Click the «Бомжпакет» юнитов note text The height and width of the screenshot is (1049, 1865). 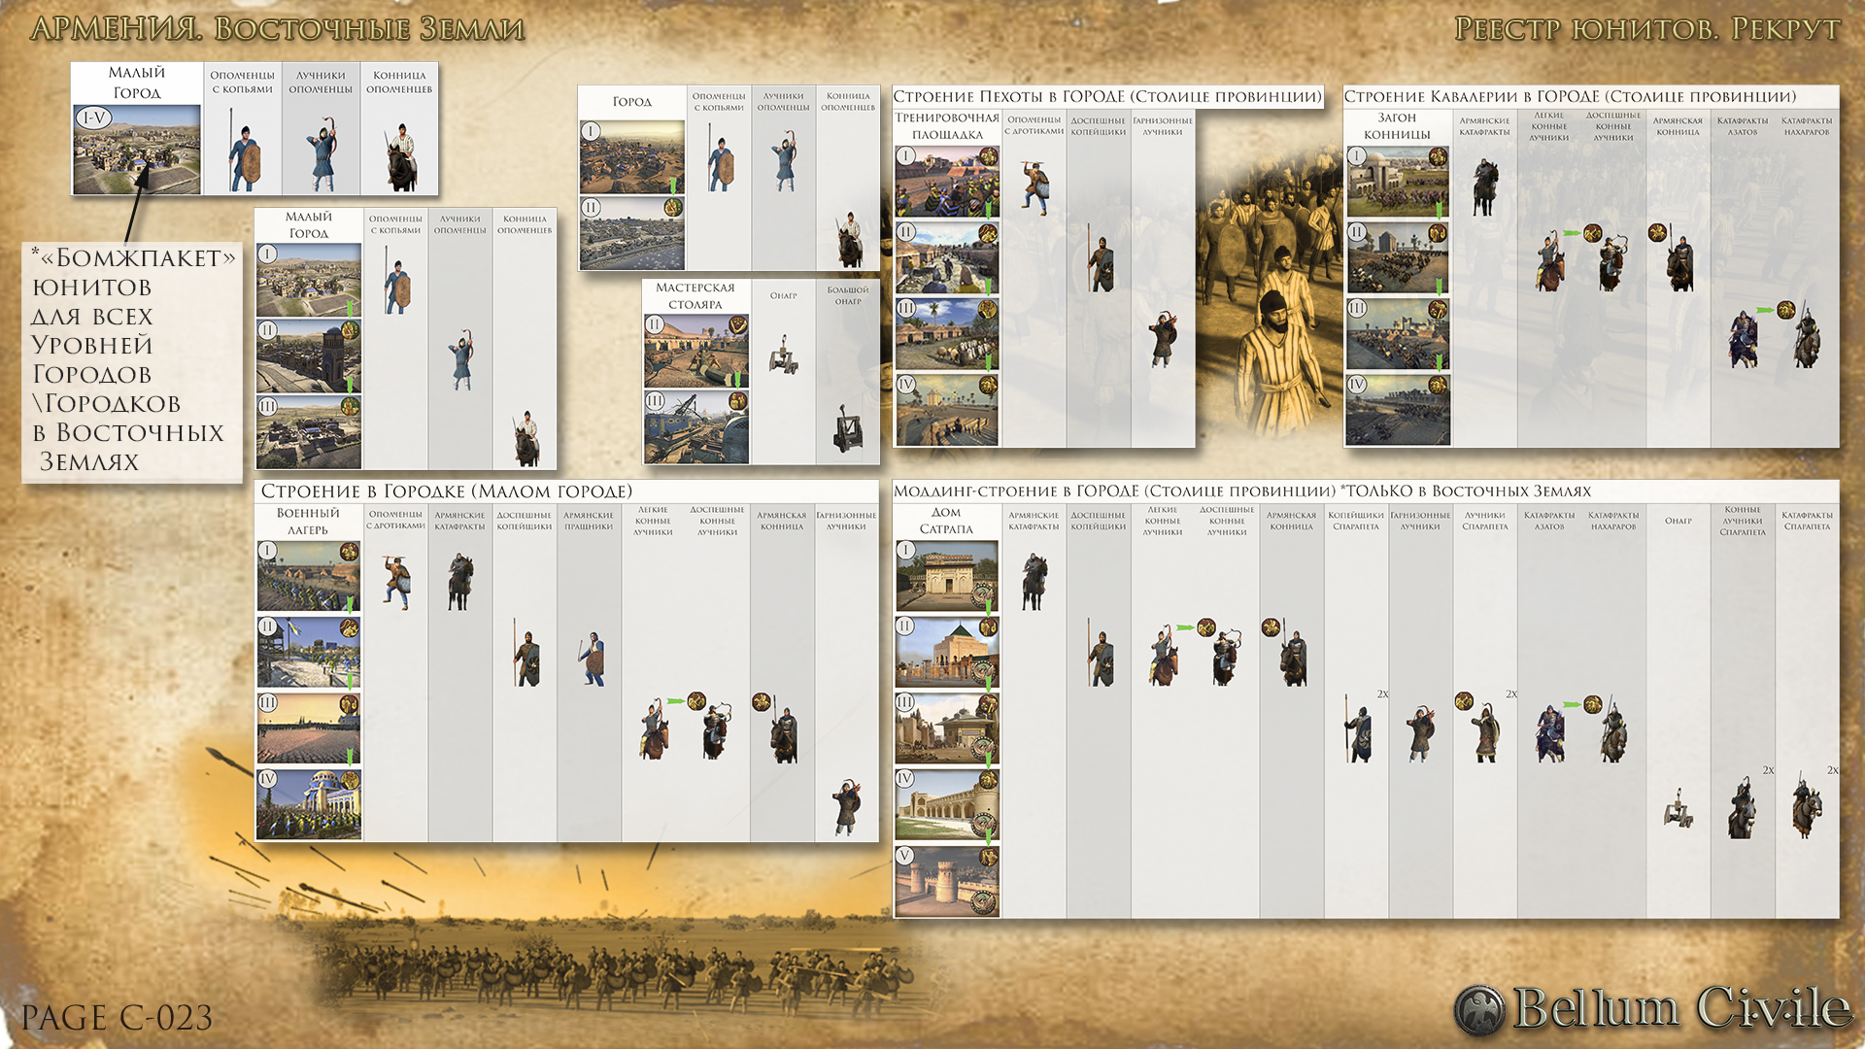tap(132, 359)
